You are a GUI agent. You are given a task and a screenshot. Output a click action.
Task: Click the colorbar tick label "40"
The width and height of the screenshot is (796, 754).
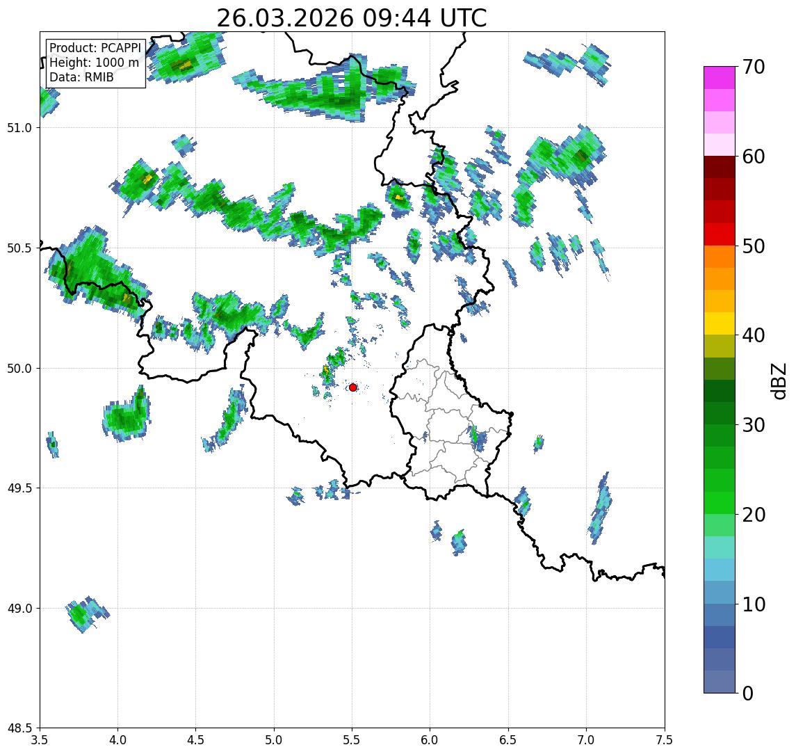click(752, 335)
